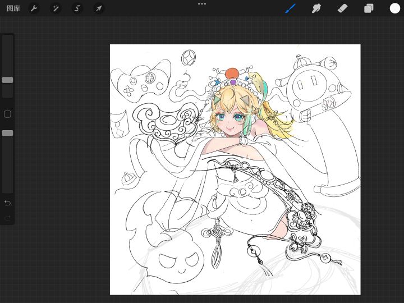Toggle the square modify button in sidebar

pos(7,114)
